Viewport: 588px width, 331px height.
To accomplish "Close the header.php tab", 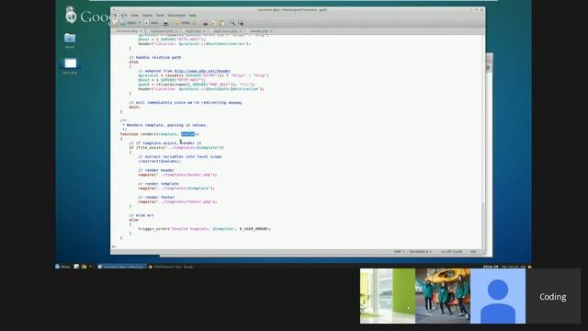I will coord(271,31).
